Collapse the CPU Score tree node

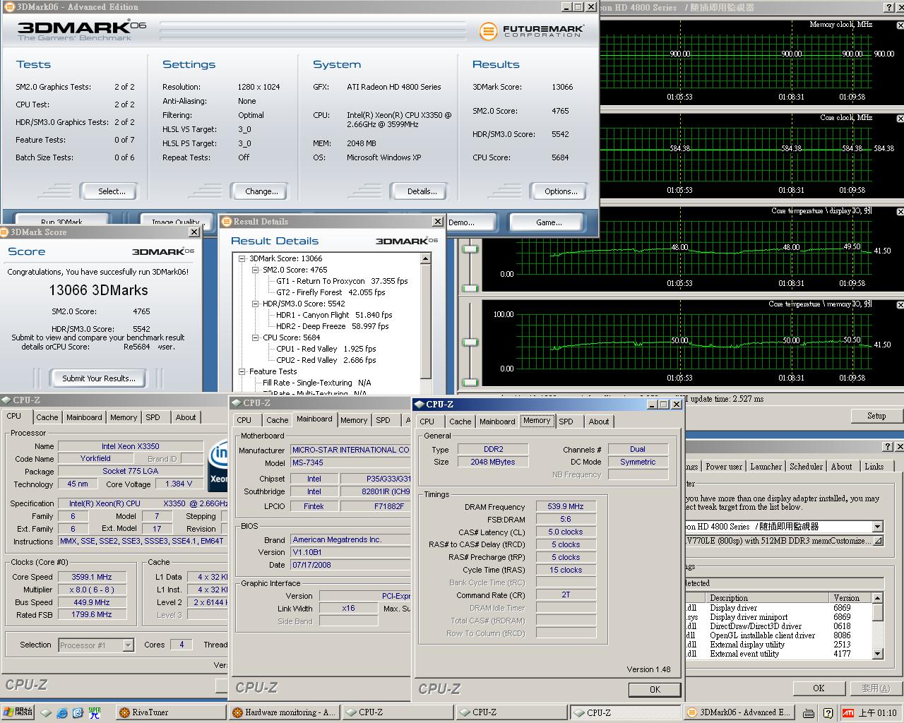pyautogui.click(x=256, y=337)
